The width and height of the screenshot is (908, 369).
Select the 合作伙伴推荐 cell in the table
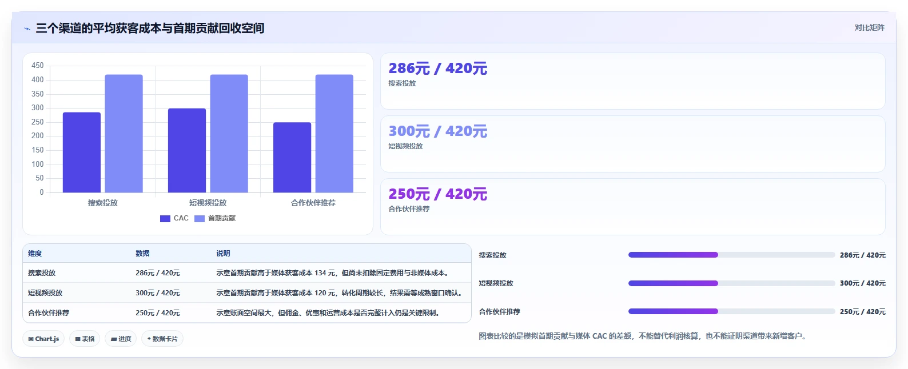point(49,313)
